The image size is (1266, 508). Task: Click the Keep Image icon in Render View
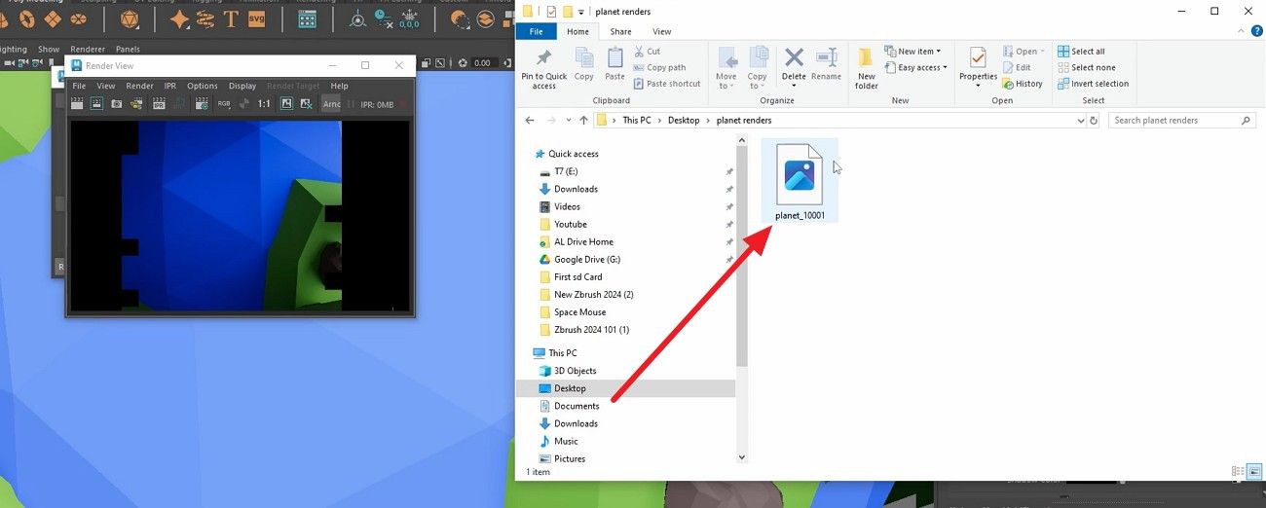(286, 104)
